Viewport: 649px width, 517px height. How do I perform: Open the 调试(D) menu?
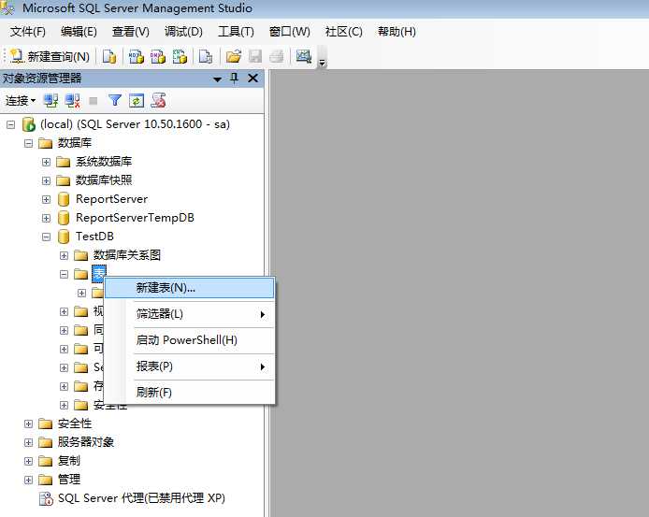tap(183, 32)
